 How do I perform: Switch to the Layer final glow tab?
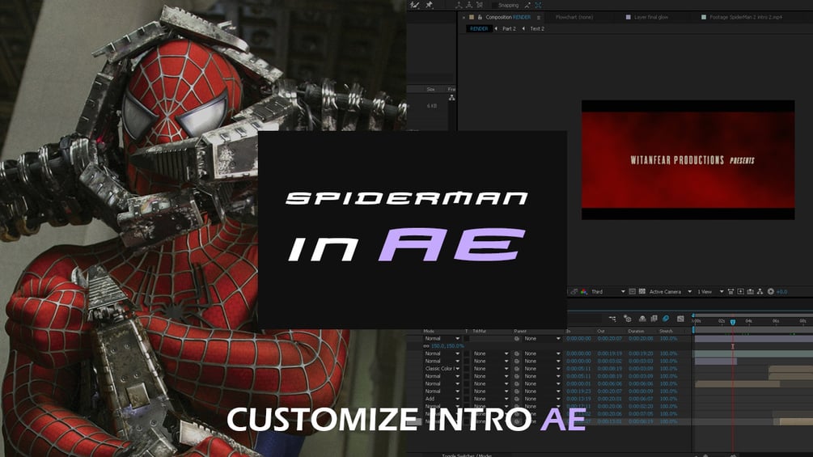point(650,17)
